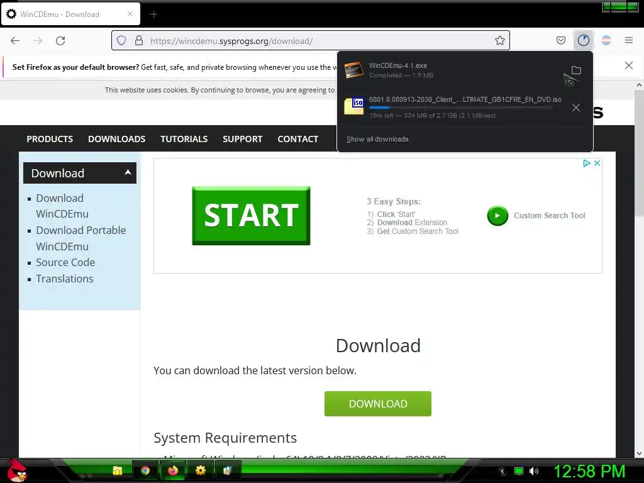Open the gear icon taskbar app
The width and height of the screenshot is (644, 483).
coord(201,470)
